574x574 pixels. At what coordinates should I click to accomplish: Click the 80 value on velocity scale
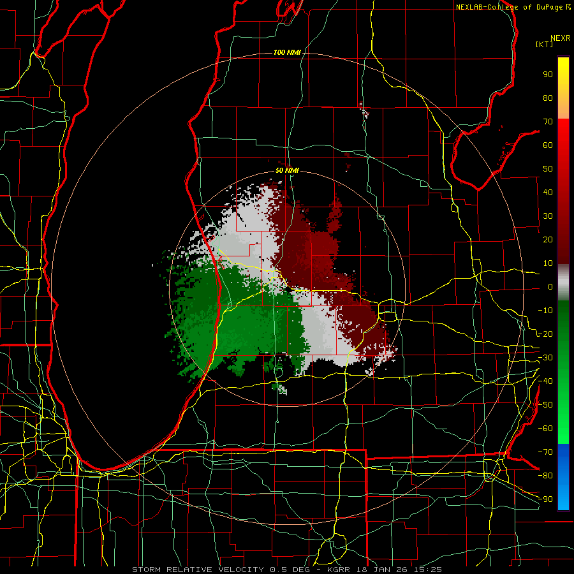pos(548,98)
